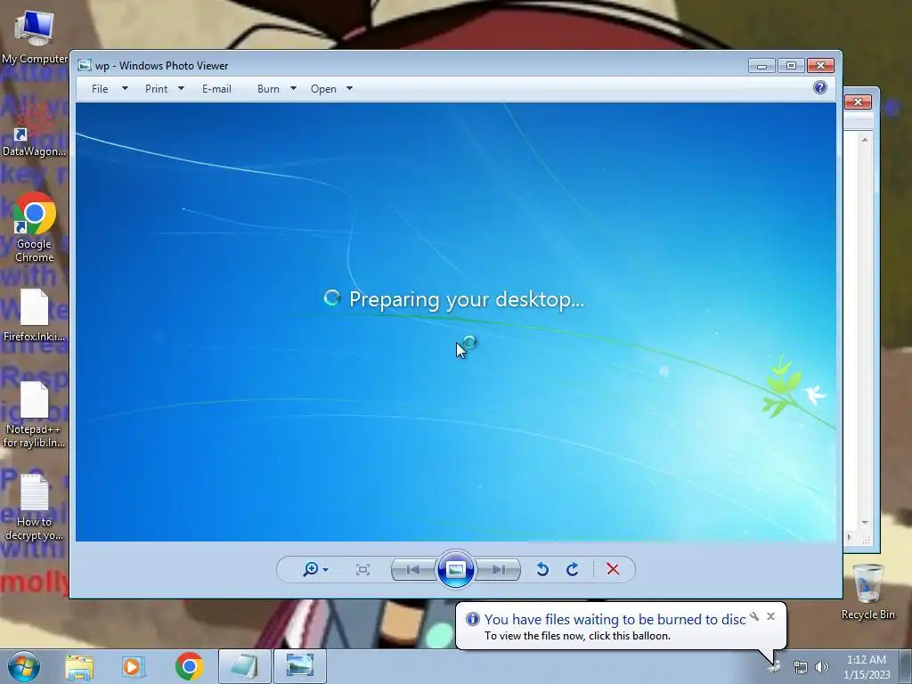This screenshot has width=912, height=684.
Task: Open Windows Explorer from the taskbar
Action: pyautogui.click(x=79, y=666)
